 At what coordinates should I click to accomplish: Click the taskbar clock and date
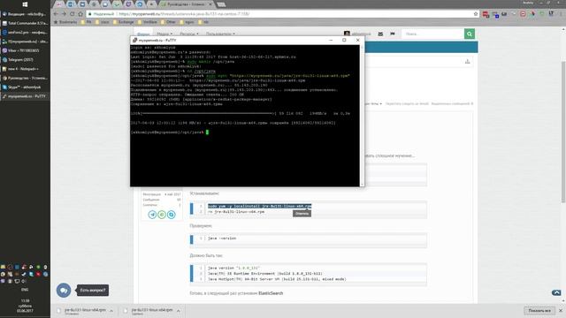point(25,306)
